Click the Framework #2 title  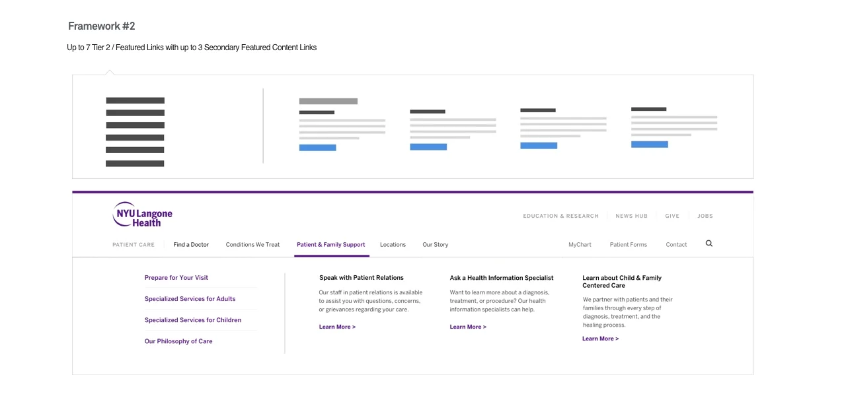(102, 26)
